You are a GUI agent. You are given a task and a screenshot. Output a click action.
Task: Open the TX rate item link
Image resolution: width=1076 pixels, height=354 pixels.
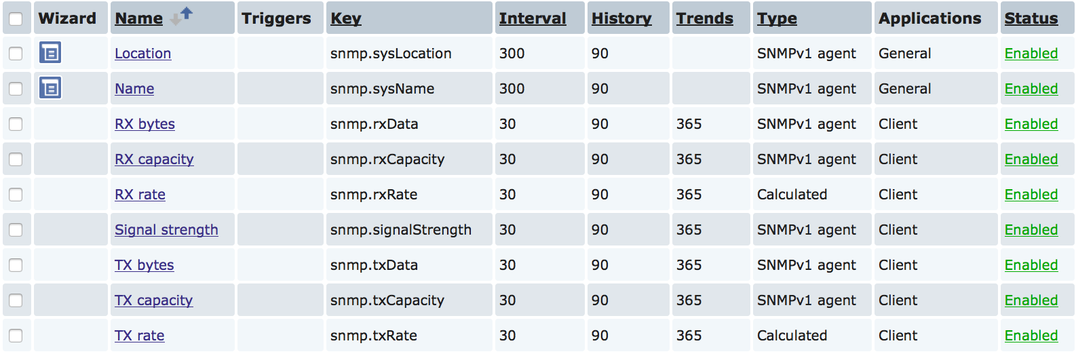(x=140, y=336)
